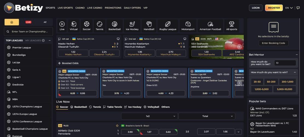The height and width of the screenshot is (137, 304).
Task: Select Bayer 04 Leverkusen 1.40 popular bet
Action: 274,127
